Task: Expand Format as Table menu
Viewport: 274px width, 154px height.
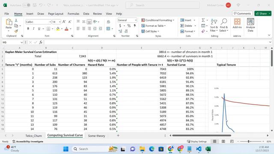Action: click(x=153, y=26)
